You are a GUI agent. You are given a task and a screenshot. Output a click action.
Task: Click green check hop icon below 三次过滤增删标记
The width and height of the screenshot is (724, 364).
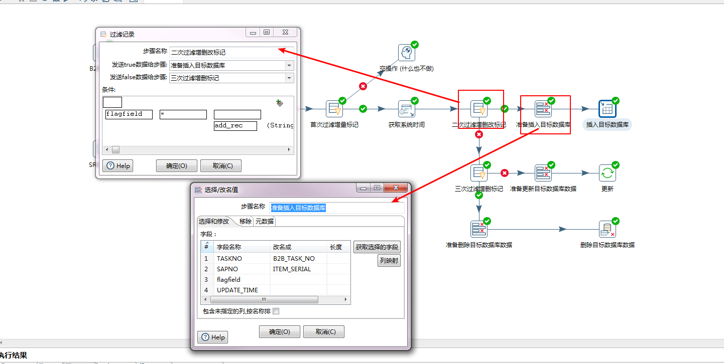(x=479, y=195)
